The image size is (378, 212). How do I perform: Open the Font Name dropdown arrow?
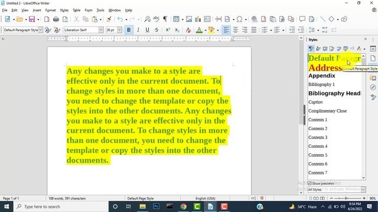click(101, 30)
